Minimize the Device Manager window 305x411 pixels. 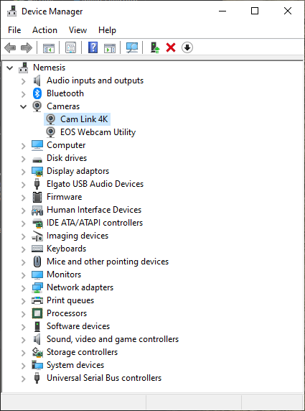tap(222, 11)
